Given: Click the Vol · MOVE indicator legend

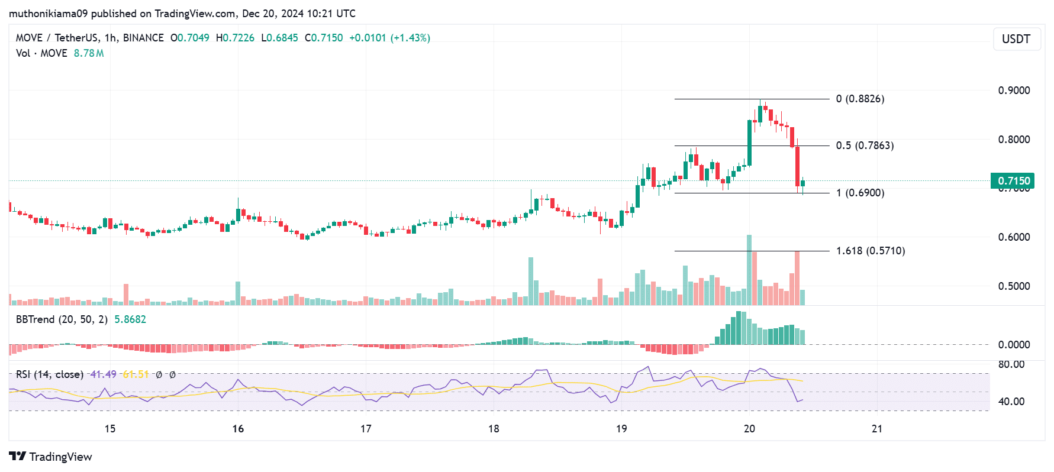Looking at the screenshot, I should click(x=41, y=53).
